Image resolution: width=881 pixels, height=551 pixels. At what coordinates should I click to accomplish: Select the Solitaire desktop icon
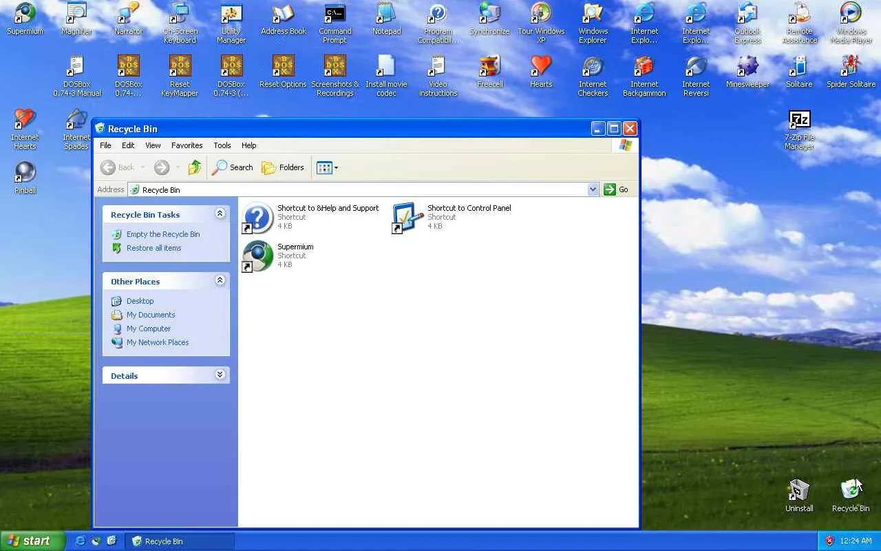click(x=800, y=72)
